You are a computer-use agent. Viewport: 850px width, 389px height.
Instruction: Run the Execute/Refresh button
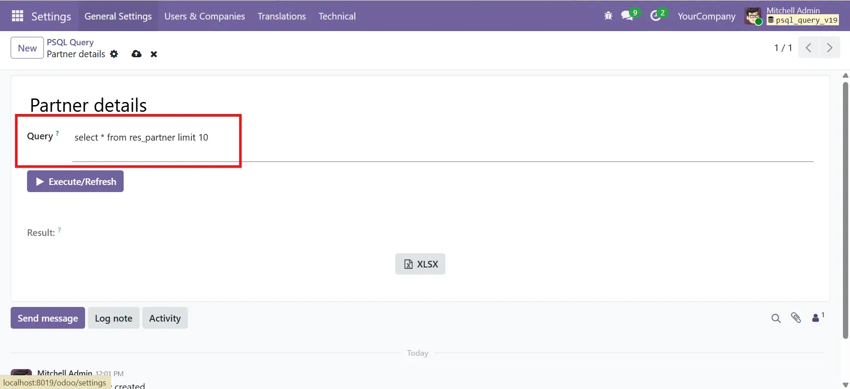point(75,181)
